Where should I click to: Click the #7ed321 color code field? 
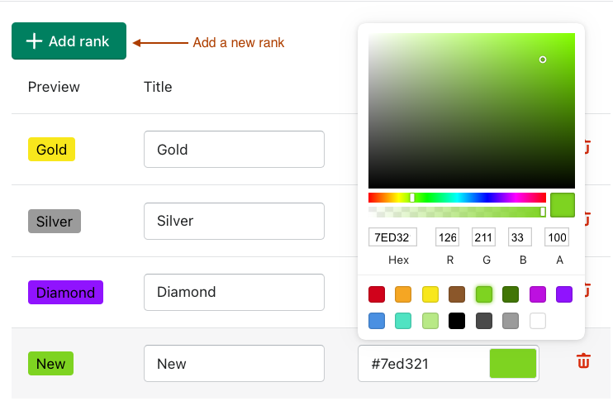tap(423, 364)
